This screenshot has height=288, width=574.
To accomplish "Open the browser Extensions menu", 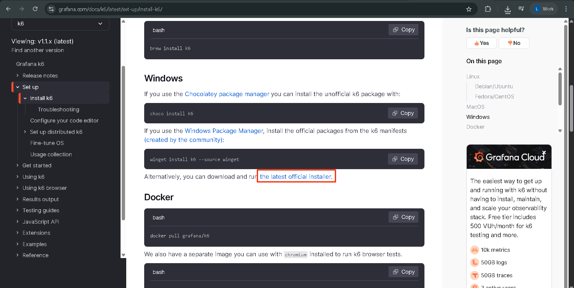I will [x=488, y=9].
